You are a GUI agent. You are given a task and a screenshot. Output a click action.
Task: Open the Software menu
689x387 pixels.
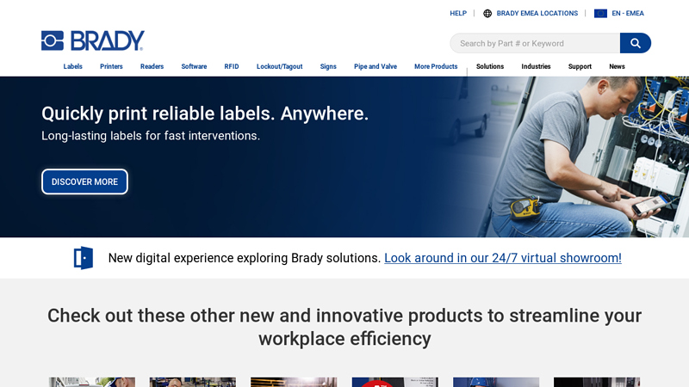(194, 66)
